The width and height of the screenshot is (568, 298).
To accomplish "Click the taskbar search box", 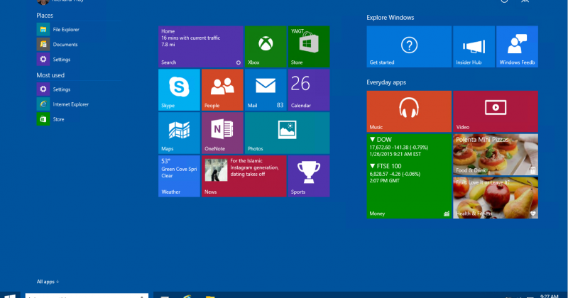I will click(87, 295).
